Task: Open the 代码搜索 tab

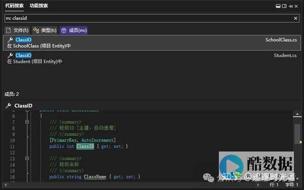Action: 15,6
